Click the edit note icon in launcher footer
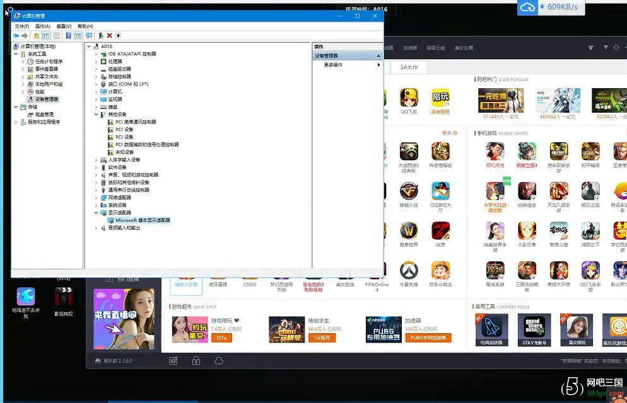 [173, 361]
